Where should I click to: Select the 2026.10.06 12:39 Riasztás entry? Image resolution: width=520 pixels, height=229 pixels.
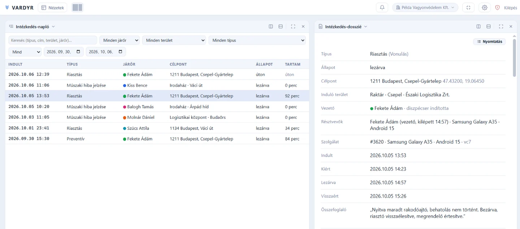(x=157, y=75)
